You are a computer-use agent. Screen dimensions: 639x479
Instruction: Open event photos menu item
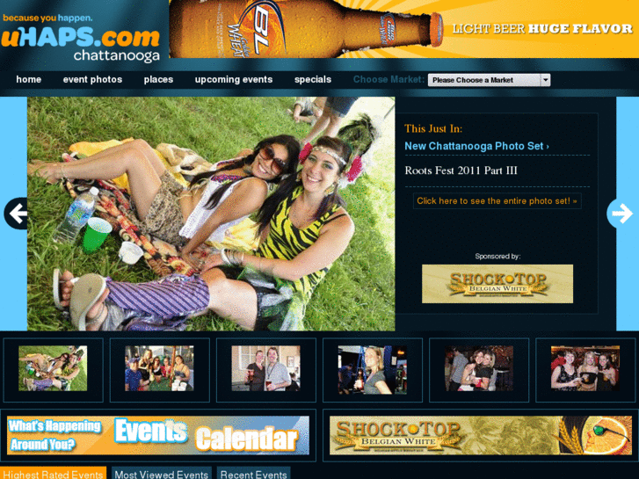pos(92,79)
